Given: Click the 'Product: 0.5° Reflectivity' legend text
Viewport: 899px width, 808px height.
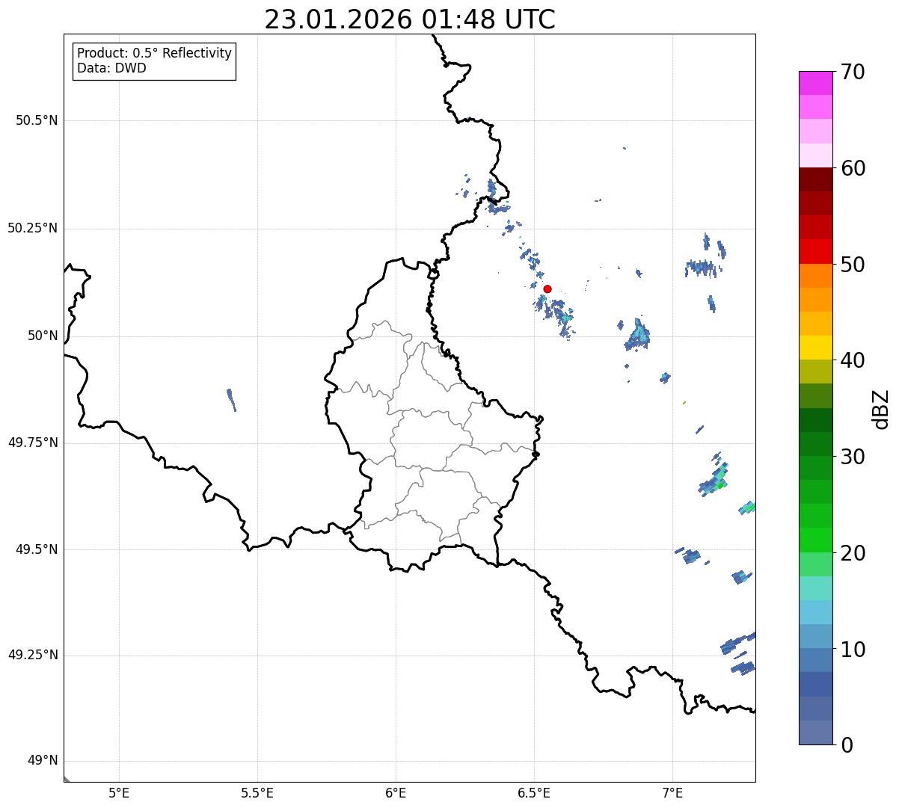Looking at the screenshot, I should point(154,54).
